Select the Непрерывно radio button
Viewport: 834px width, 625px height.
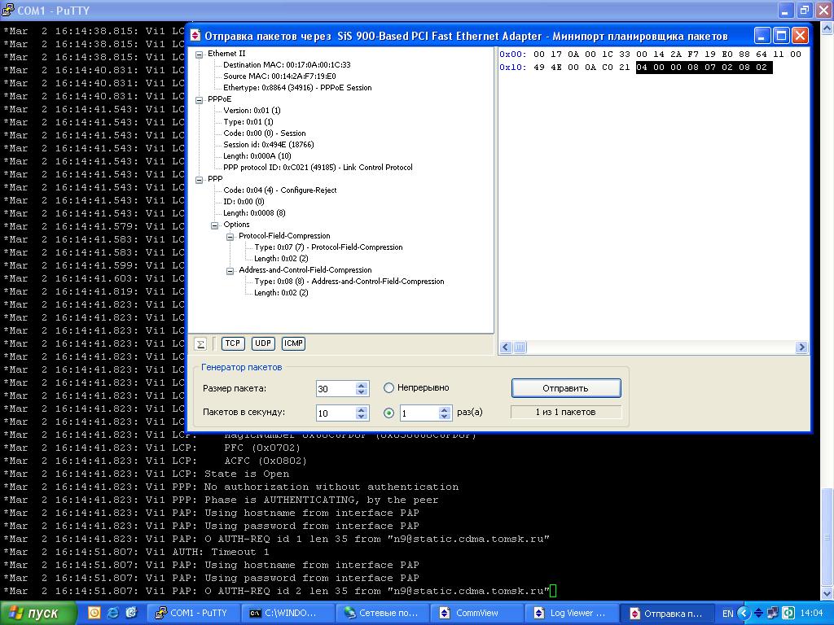point(388,388)
